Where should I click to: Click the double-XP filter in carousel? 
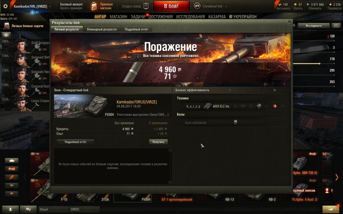click(x=11, y=169)
